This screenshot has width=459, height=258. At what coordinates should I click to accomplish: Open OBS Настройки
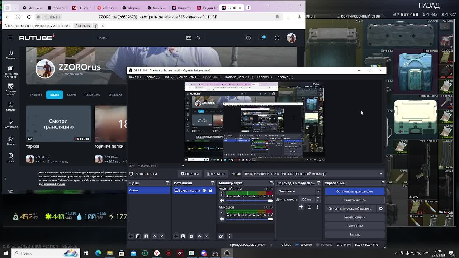pos(355,226)
